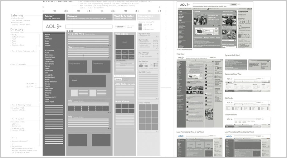Select the Personalize header tab
This screenshot has height=158, width=287.
148,17
